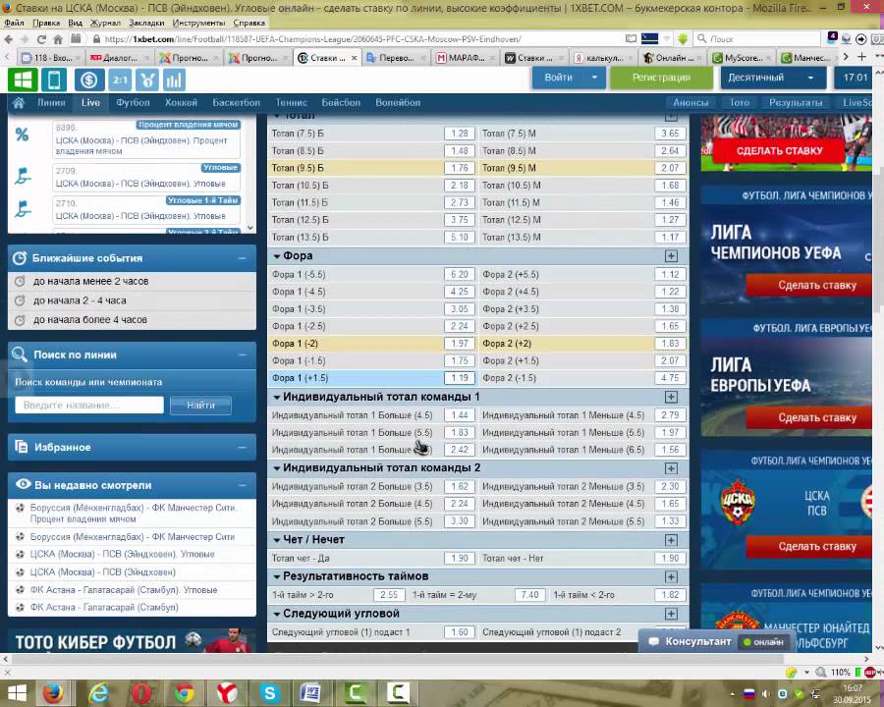Screen dimensions: 884x707
Task: Collapse the Следующий угловой section
Action: 277,614
